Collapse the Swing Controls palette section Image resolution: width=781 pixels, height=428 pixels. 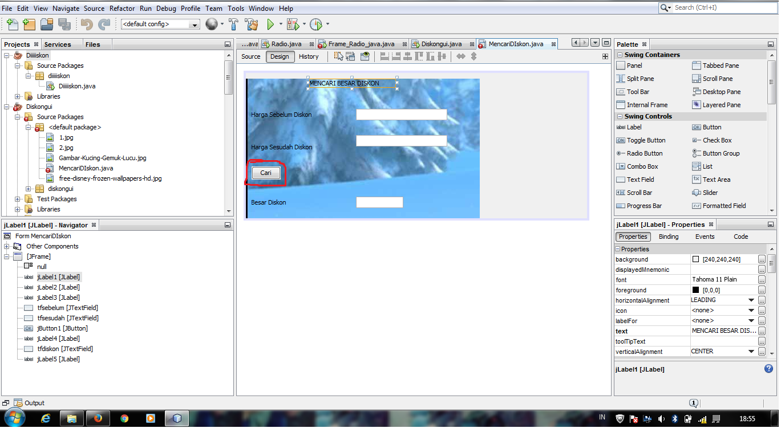tap(620, 116)
